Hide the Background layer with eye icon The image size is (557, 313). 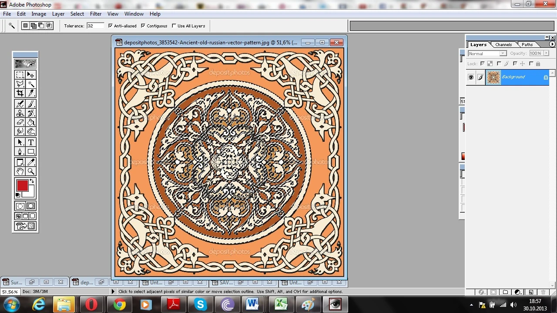tap(471, 77)
